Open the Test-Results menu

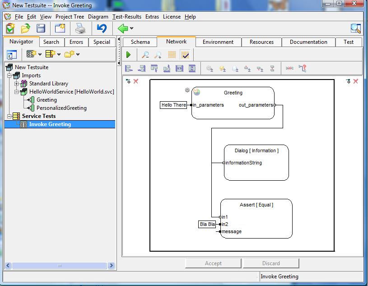127,17
